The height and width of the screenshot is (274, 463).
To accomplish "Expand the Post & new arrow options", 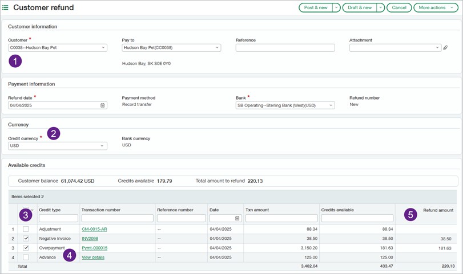I will pyautogui.click(x=336, y=8).
